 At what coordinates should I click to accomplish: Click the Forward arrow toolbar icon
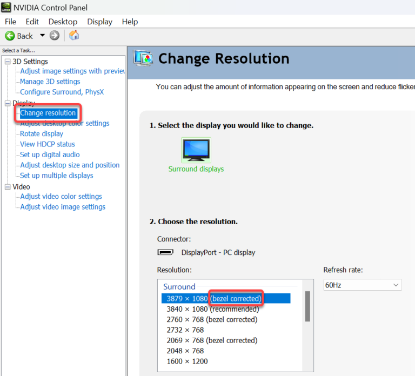(x=55, y=36)
